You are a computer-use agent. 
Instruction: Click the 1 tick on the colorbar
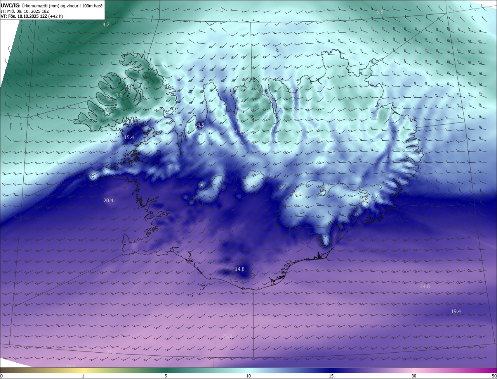click(x=83, y=376)
